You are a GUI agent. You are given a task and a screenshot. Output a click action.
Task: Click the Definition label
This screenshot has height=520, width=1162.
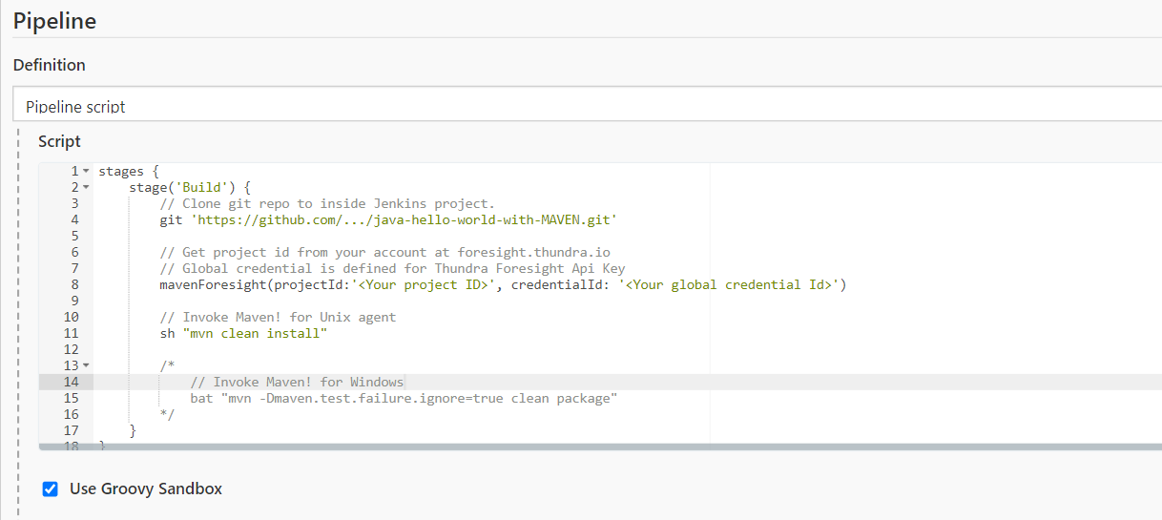coord(50,65)
